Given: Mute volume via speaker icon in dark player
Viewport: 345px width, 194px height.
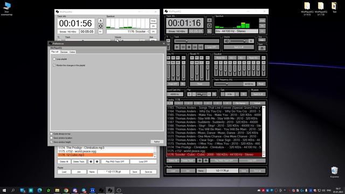Looking at the screenshot, I should tap(226, 41).
